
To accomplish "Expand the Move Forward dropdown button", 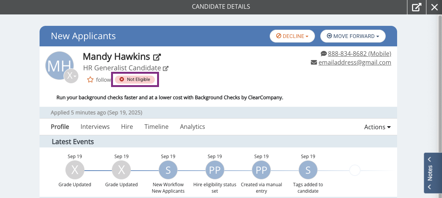I will click(x=353, y=36).
